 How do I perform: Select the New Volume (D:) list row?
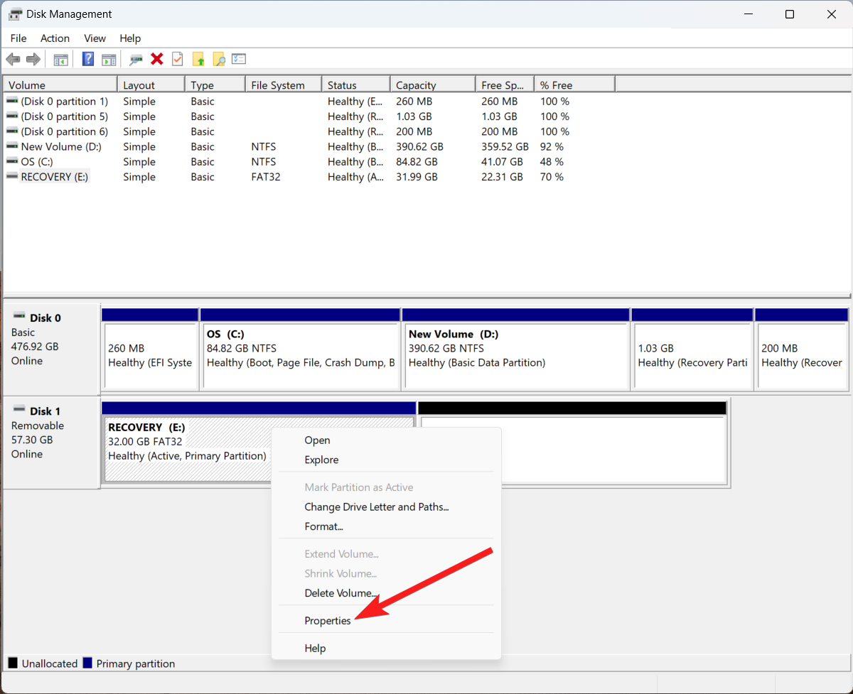(x=61, y=147)
